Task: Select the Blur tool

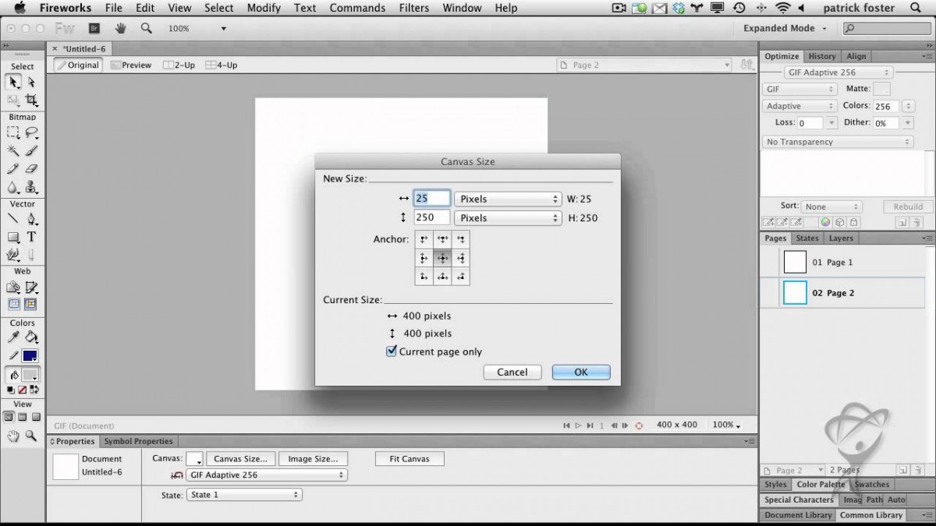Action: click(x=14, y=187)
